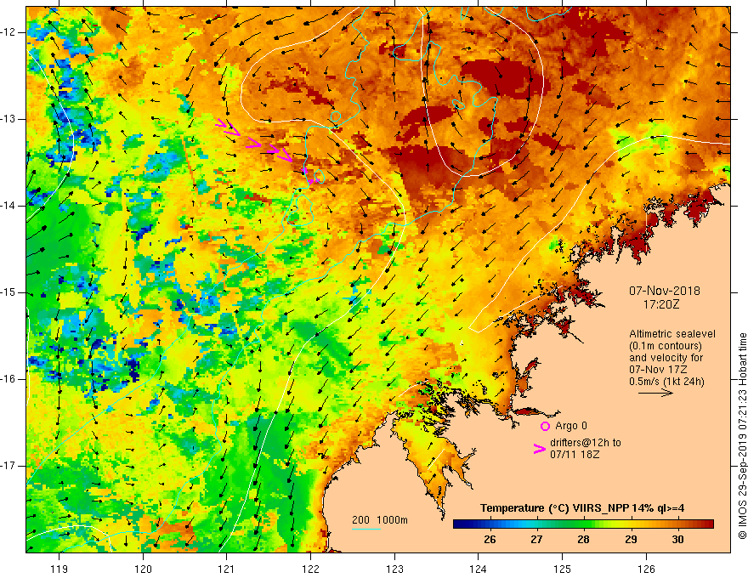Image resolution: width=748 pixels, height=578 pixels.
Task: Click the longitude axis label 119
Action: (59, 569)
